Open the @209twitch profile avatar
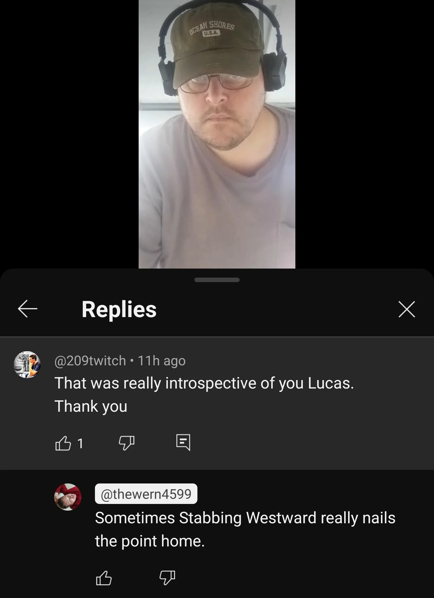 [x=27, y=365]
